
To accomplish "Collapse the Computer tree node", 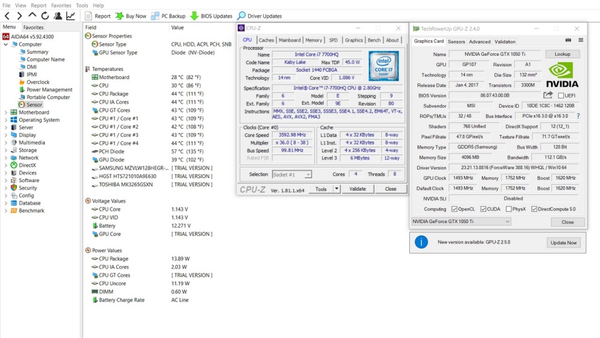I will (6, 44).
